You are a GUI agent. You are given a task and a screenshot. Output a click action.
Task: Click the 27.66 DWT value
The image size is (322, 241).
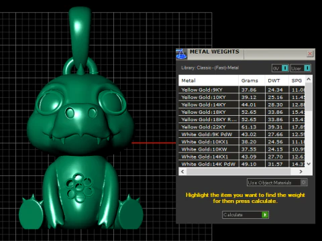[x=275, y=135]
